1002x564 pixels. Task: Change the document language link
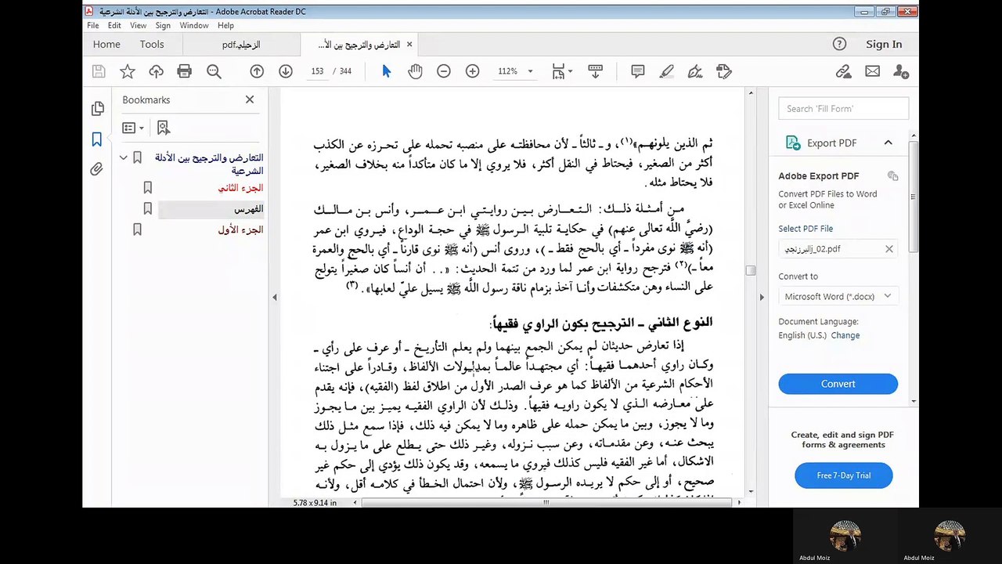tap(845, 335)
